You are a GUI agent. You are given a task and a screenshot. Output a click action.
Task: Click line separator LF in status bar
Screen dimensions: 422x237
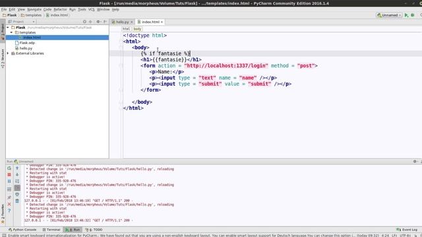[x=394, y=236]
